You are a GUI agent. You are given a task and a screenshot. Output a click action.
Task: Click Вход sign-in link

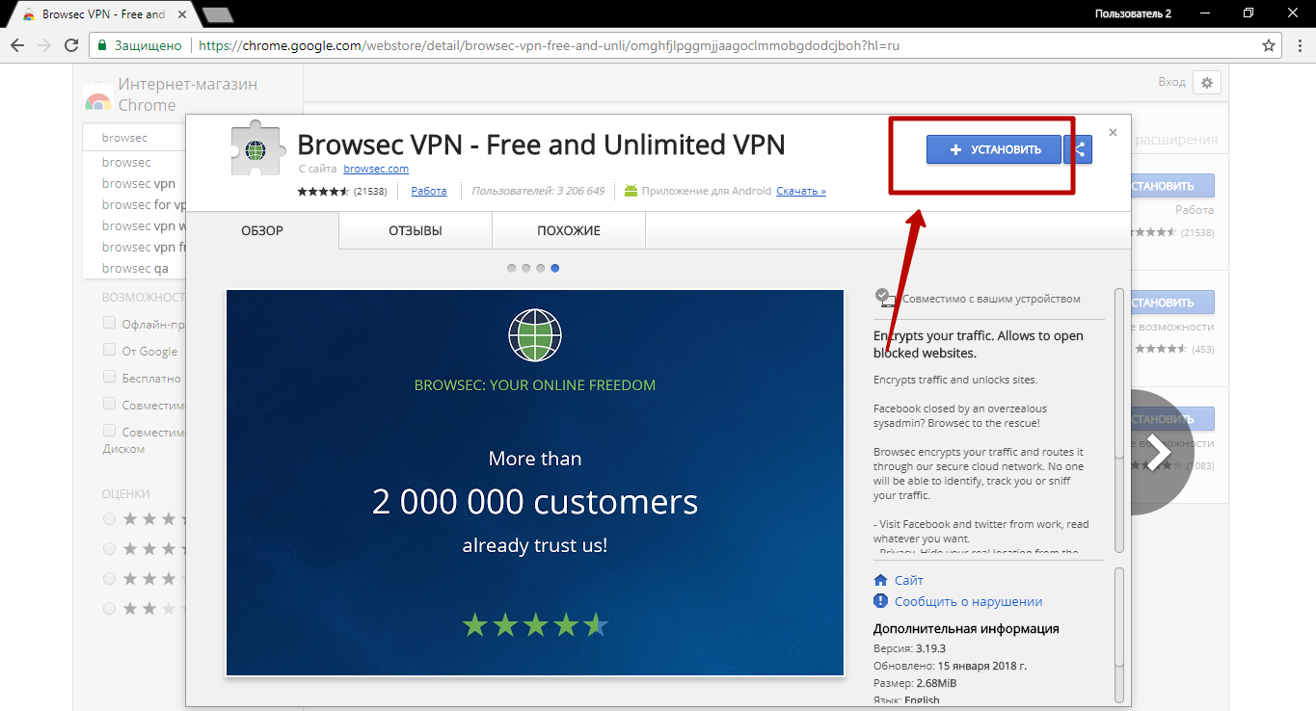1171,82
